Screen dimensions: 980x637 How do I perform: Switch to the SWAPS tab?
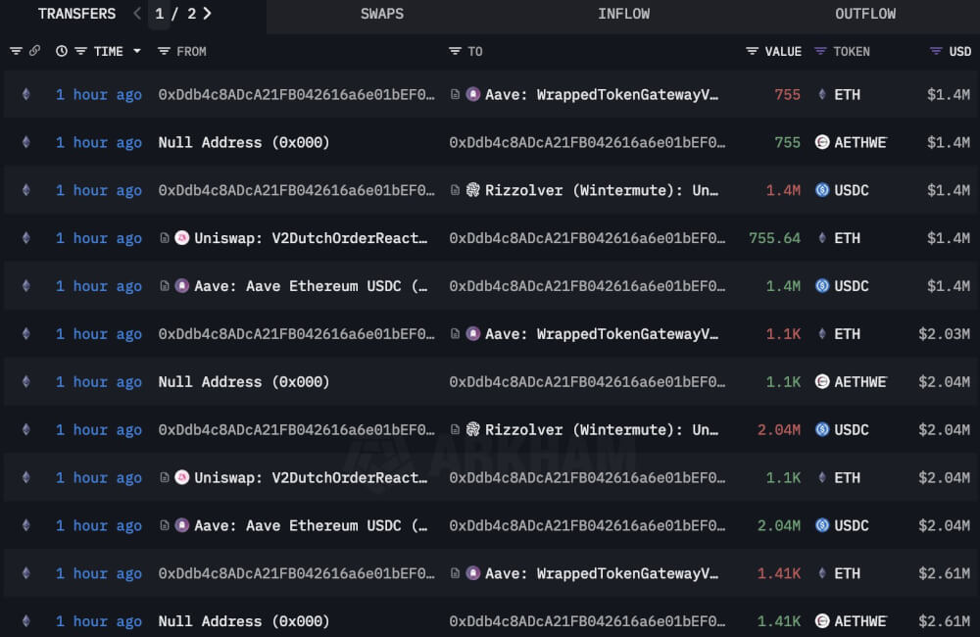[x=382, y=14]
